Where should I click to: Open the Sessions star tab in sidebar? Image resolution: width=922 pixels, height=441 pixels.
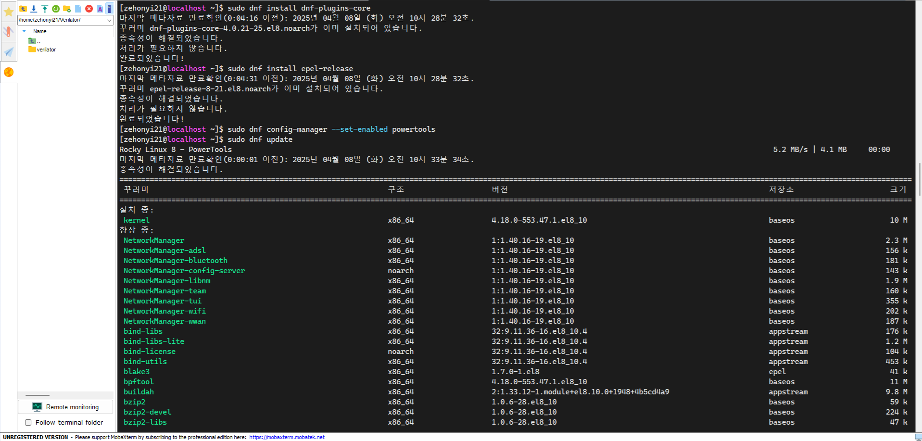[9, 12]
